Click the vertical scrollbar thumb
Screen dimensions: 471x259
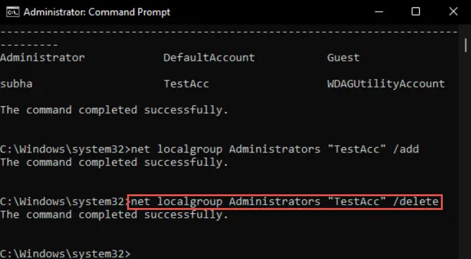coord(465,46)
